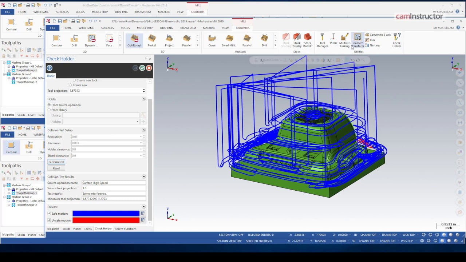Open Multiaxis Linking
The height and width of the screenshot is (262, 466).
pyautogui.click(x=345, y=40)
